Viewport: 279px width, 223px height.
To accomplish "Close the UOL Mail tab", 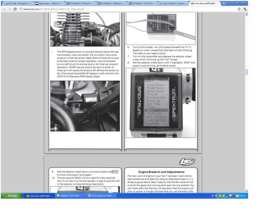I will click(31, 3).
